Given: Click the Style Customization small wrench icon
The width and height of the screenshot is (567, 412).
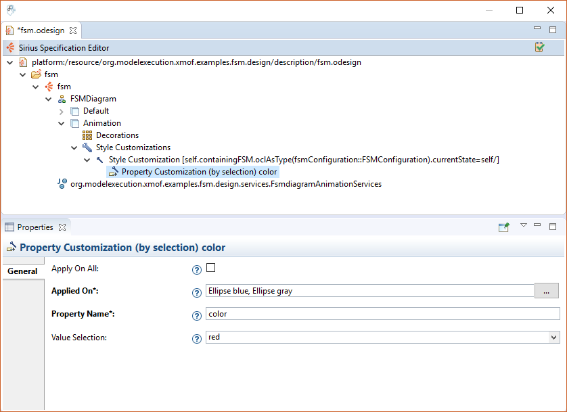Looking at the screenshot, I should pos(100,160).
